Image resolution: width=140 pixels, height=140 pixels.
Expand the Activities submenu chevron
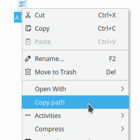click(122, 115)
